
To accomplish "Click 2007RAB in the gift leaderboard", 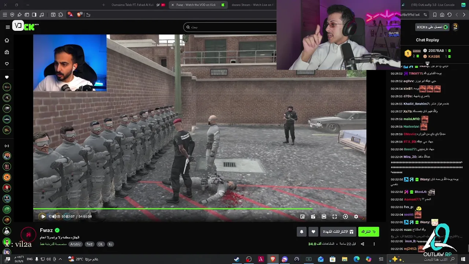I will click(x=436, y=51).
